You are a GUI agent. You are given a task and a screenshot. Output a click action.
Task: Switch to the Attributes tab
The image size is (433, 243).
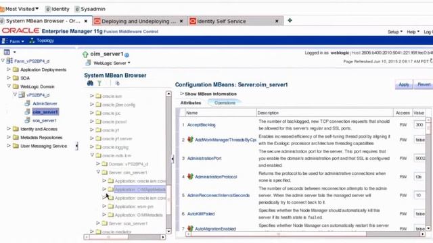tap(191, 103)
